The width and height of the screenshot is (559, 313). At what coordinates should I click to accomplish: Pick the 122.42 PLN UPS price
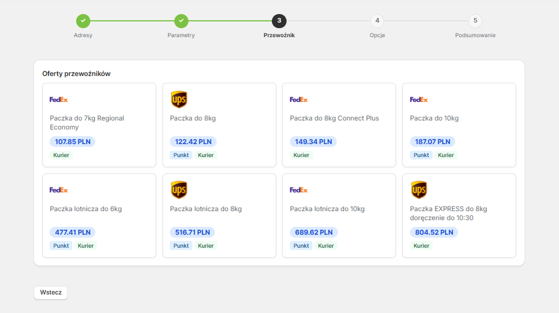[x=193, y=141]
